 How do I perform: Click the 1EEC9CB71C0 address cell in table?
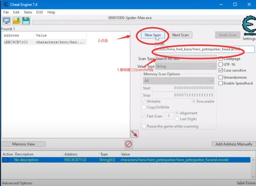75,160
